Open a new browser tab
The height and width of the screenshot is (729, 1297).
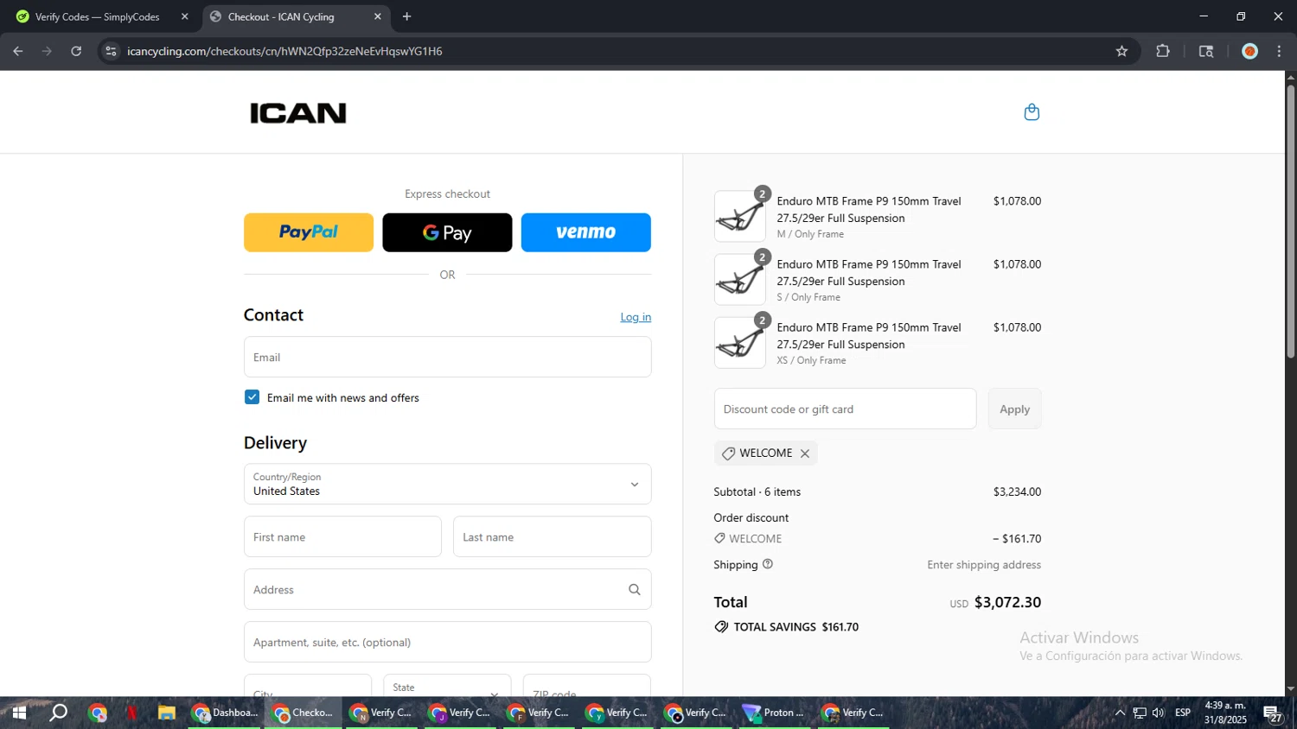(x=406, y=16)
